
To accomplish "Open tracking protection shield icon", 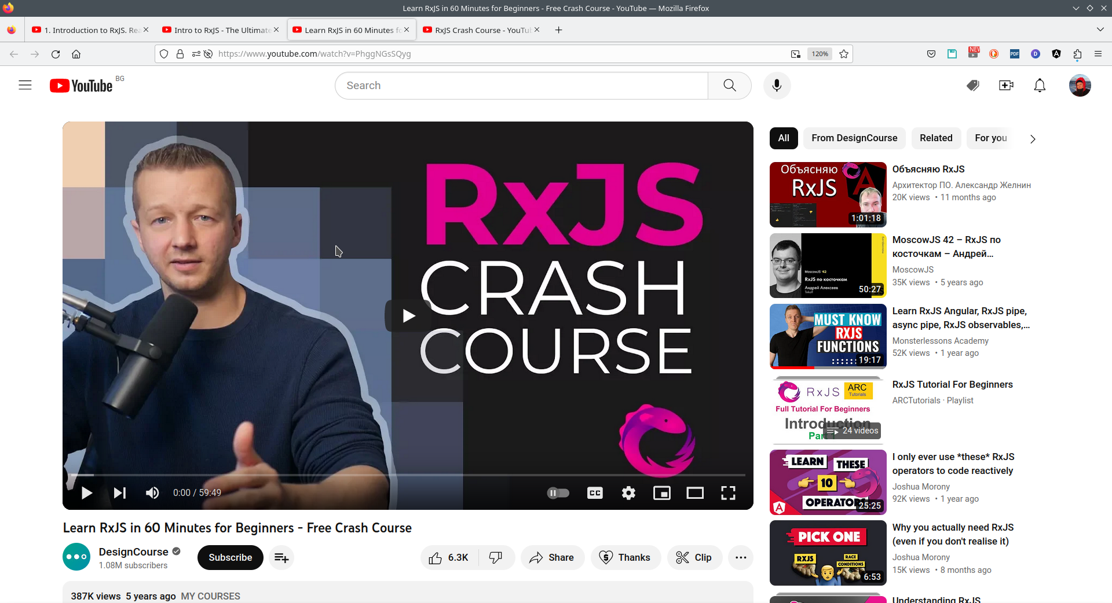I will (x=164, y=54).
